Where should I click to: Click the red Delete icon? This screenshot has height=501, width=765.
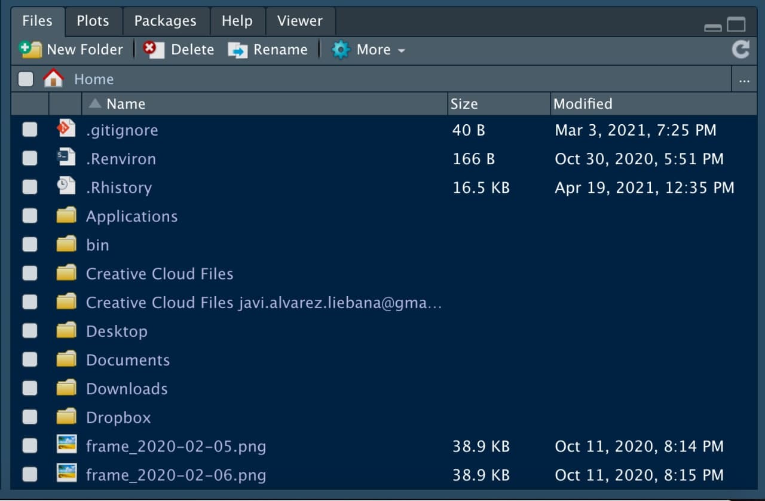coord(154,50)
